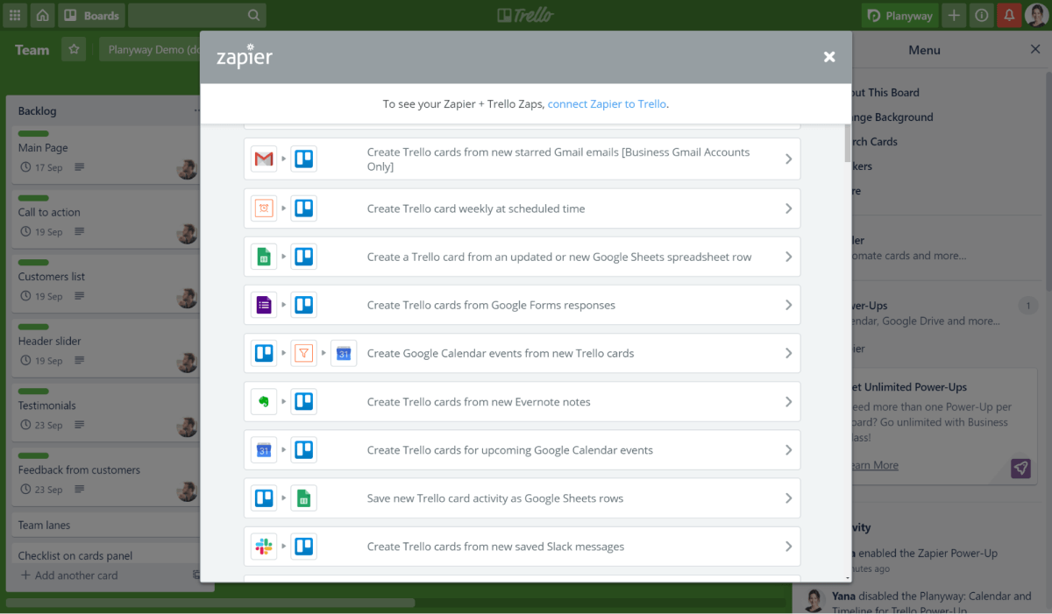This screenshot has width=1052, height=614.
Task: Click the plus icon to create something new
Action: pos(954,15)
